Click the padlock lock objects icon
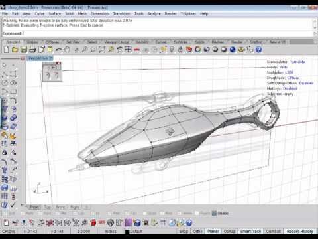The image size is (318, 239). (x=180, y=50)
